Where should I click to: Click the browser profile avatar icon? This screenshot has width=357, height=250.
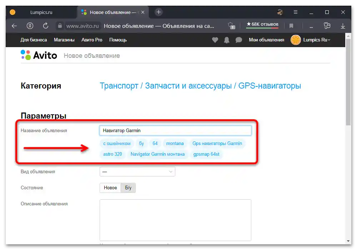280,12
